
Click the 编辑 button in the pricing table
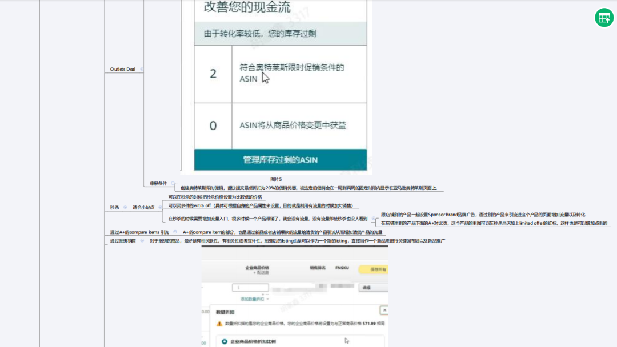click(370, 288)
